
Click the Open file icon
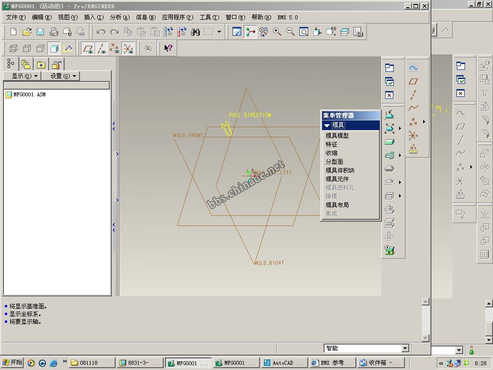27,32
